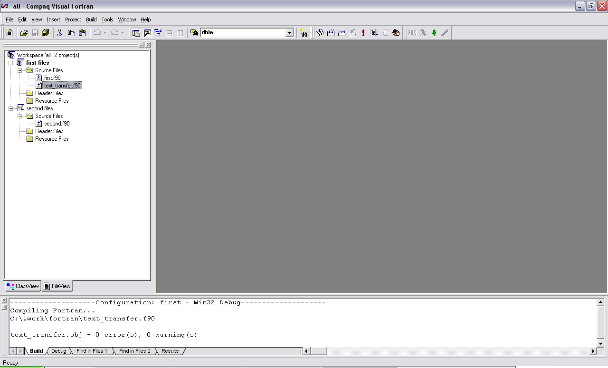The height and width of the screenshot is (368, 608).
Task: Click output pane scroll down arrow
Action: coord(600,343)
